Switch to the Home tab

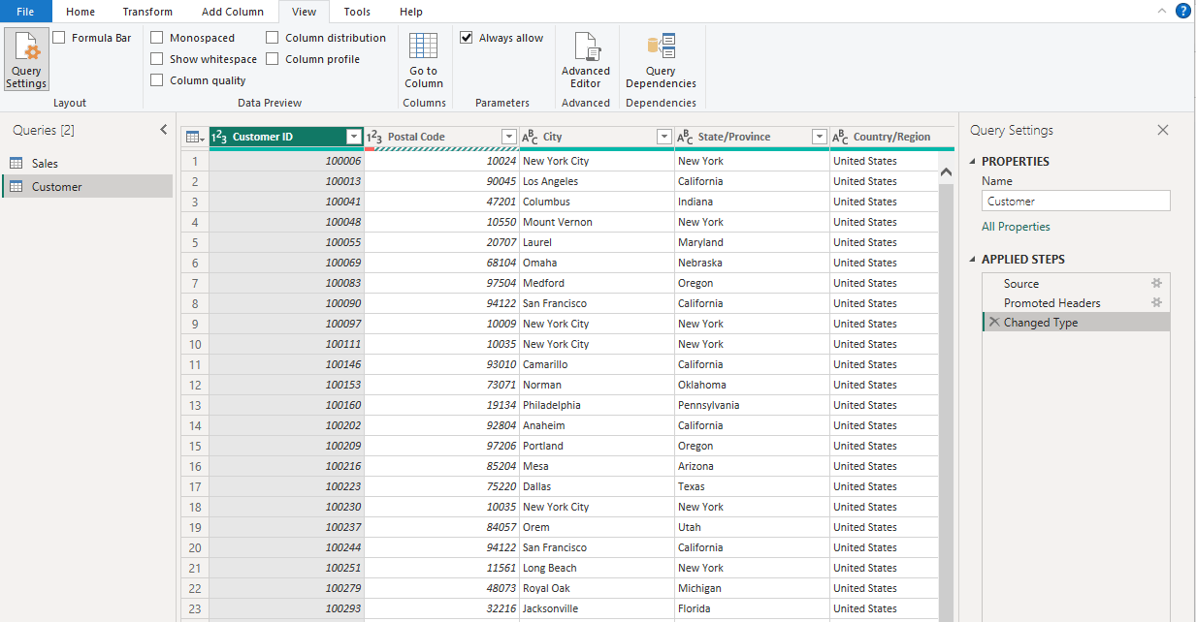(81, 12)
